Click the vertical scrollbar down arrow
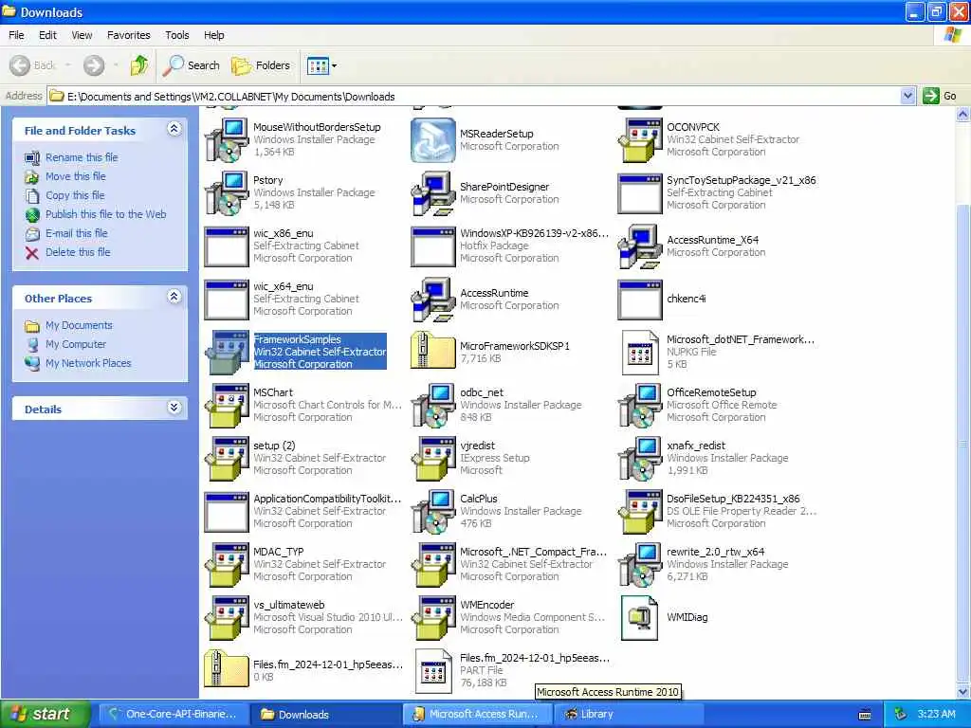Screen dimensions: 971x728 point(963,691)
